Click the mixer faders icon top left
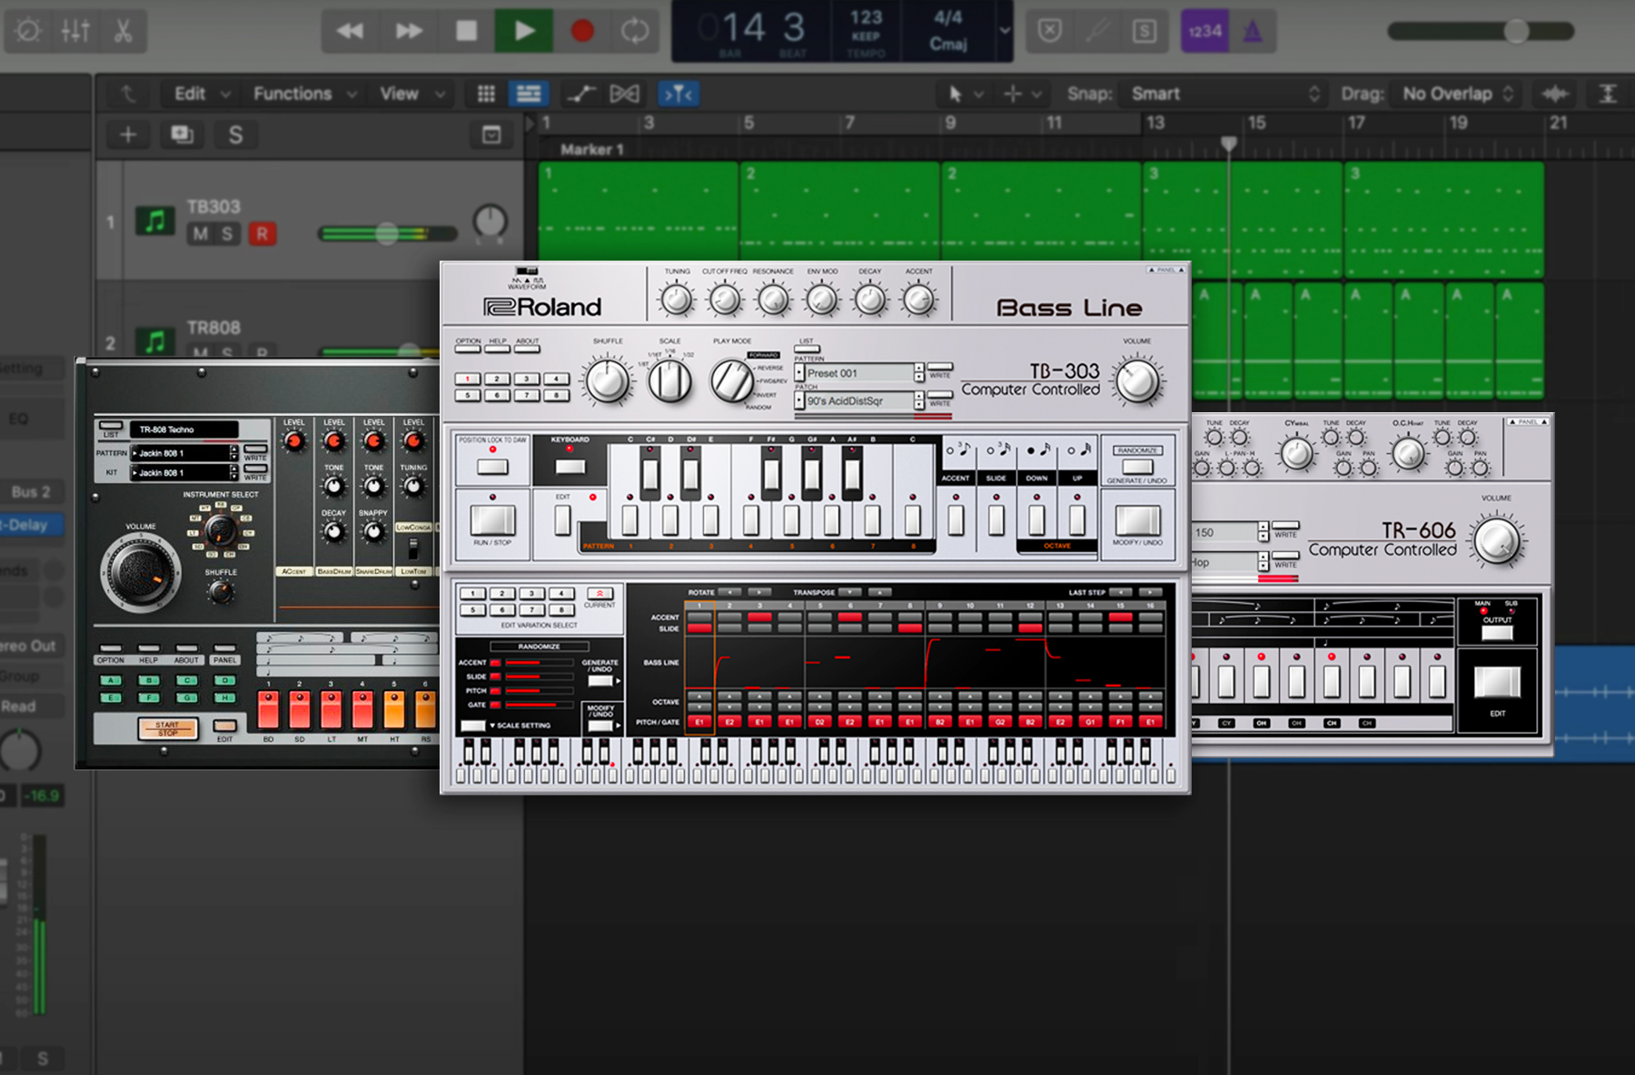The height and width of the screenshot is (1075, 1635). pos(76,30)
